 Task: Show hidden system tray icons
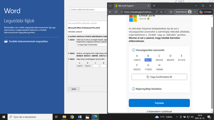177,117
